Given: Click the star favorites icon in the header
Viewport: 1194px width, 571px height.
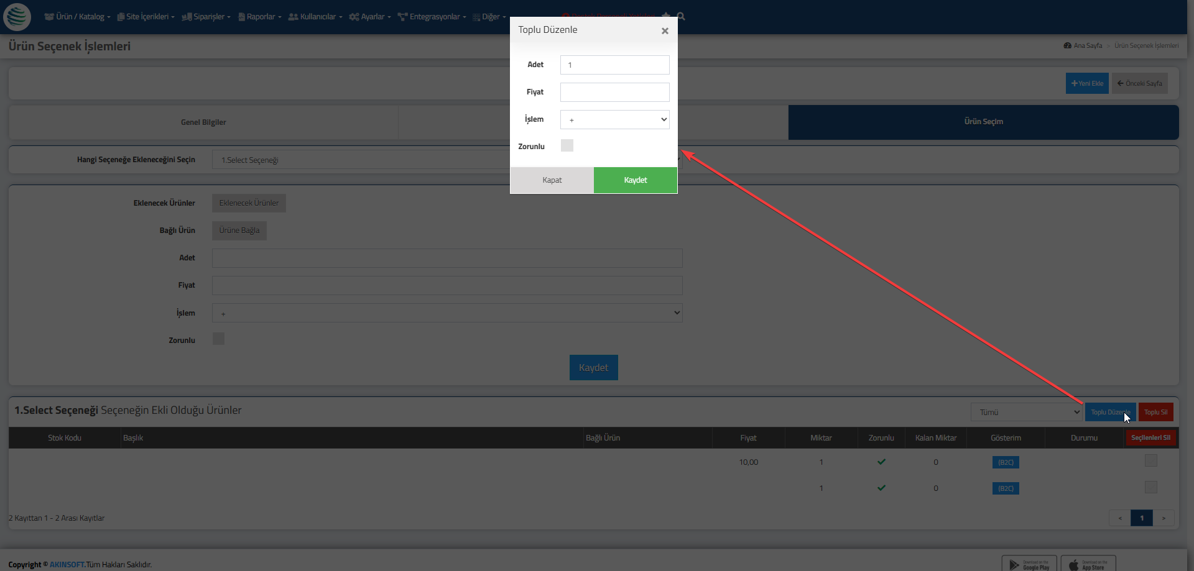Looking at the screenshot, I should tap(666, 16).
